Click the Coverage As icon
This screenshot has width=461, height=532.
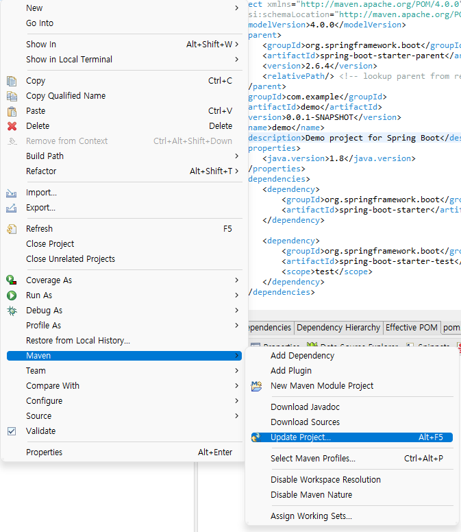coord(12,280)
